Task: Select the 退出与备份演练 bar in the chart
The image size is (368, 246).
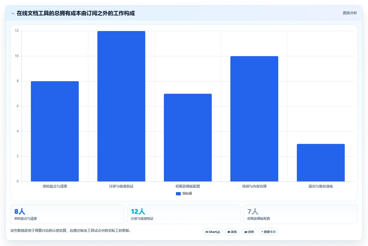Action: click(321, 163)
